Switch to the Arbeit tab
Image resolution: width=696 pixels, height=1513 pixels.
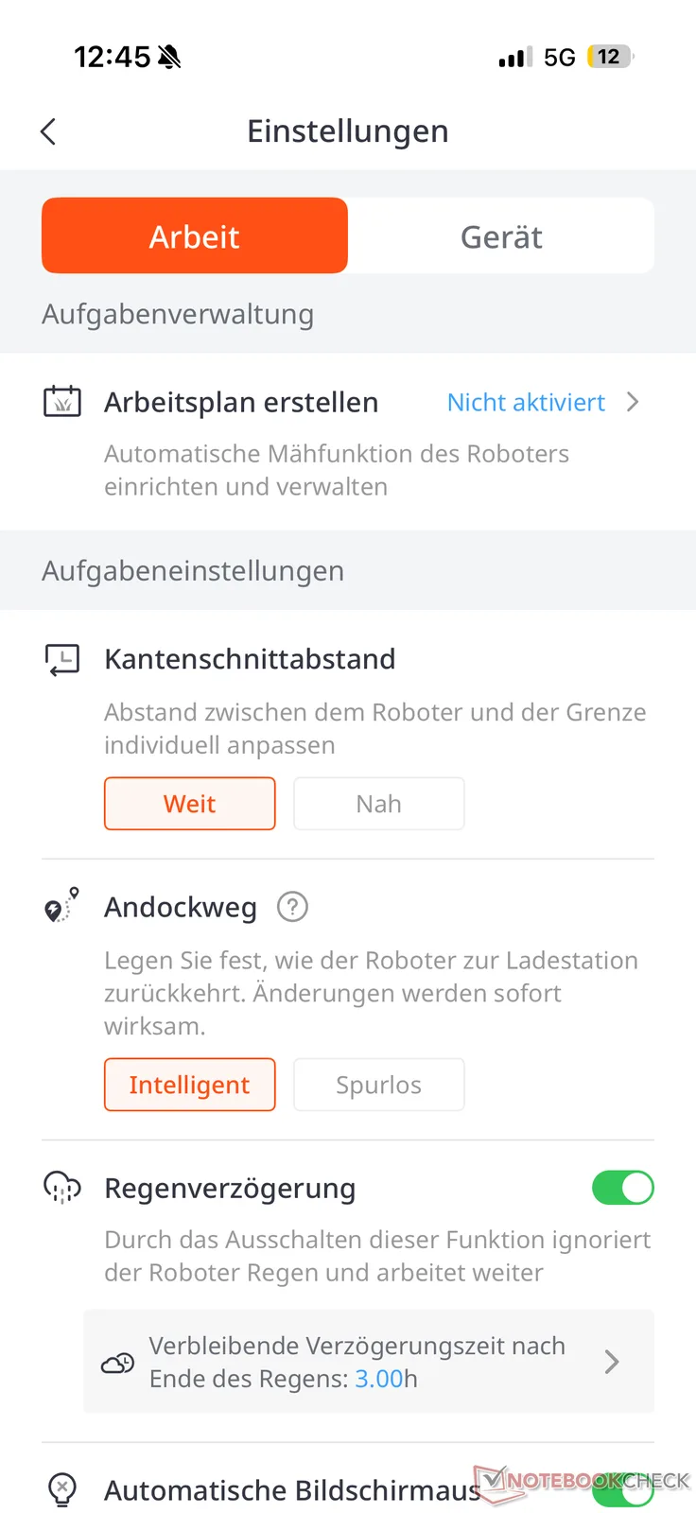coord(195,236)
